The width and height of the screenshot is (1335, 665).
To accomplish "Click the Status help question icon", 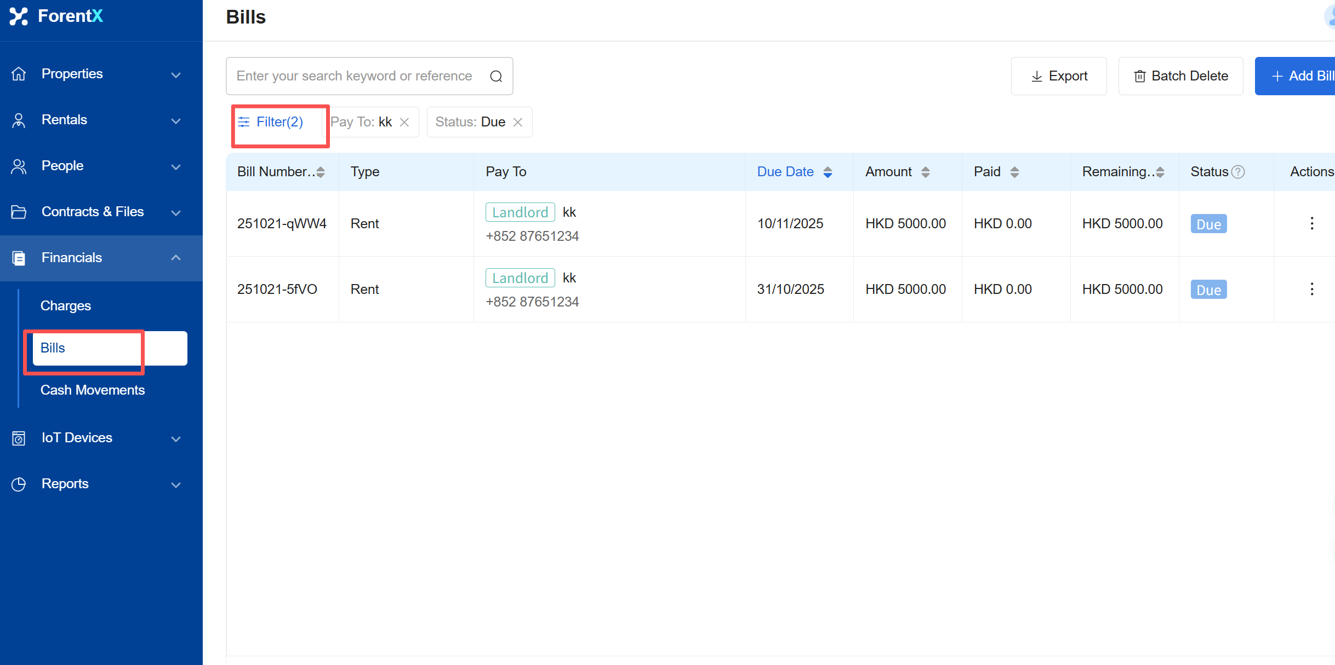I will pyautogui.click(x=1238, y=172).
